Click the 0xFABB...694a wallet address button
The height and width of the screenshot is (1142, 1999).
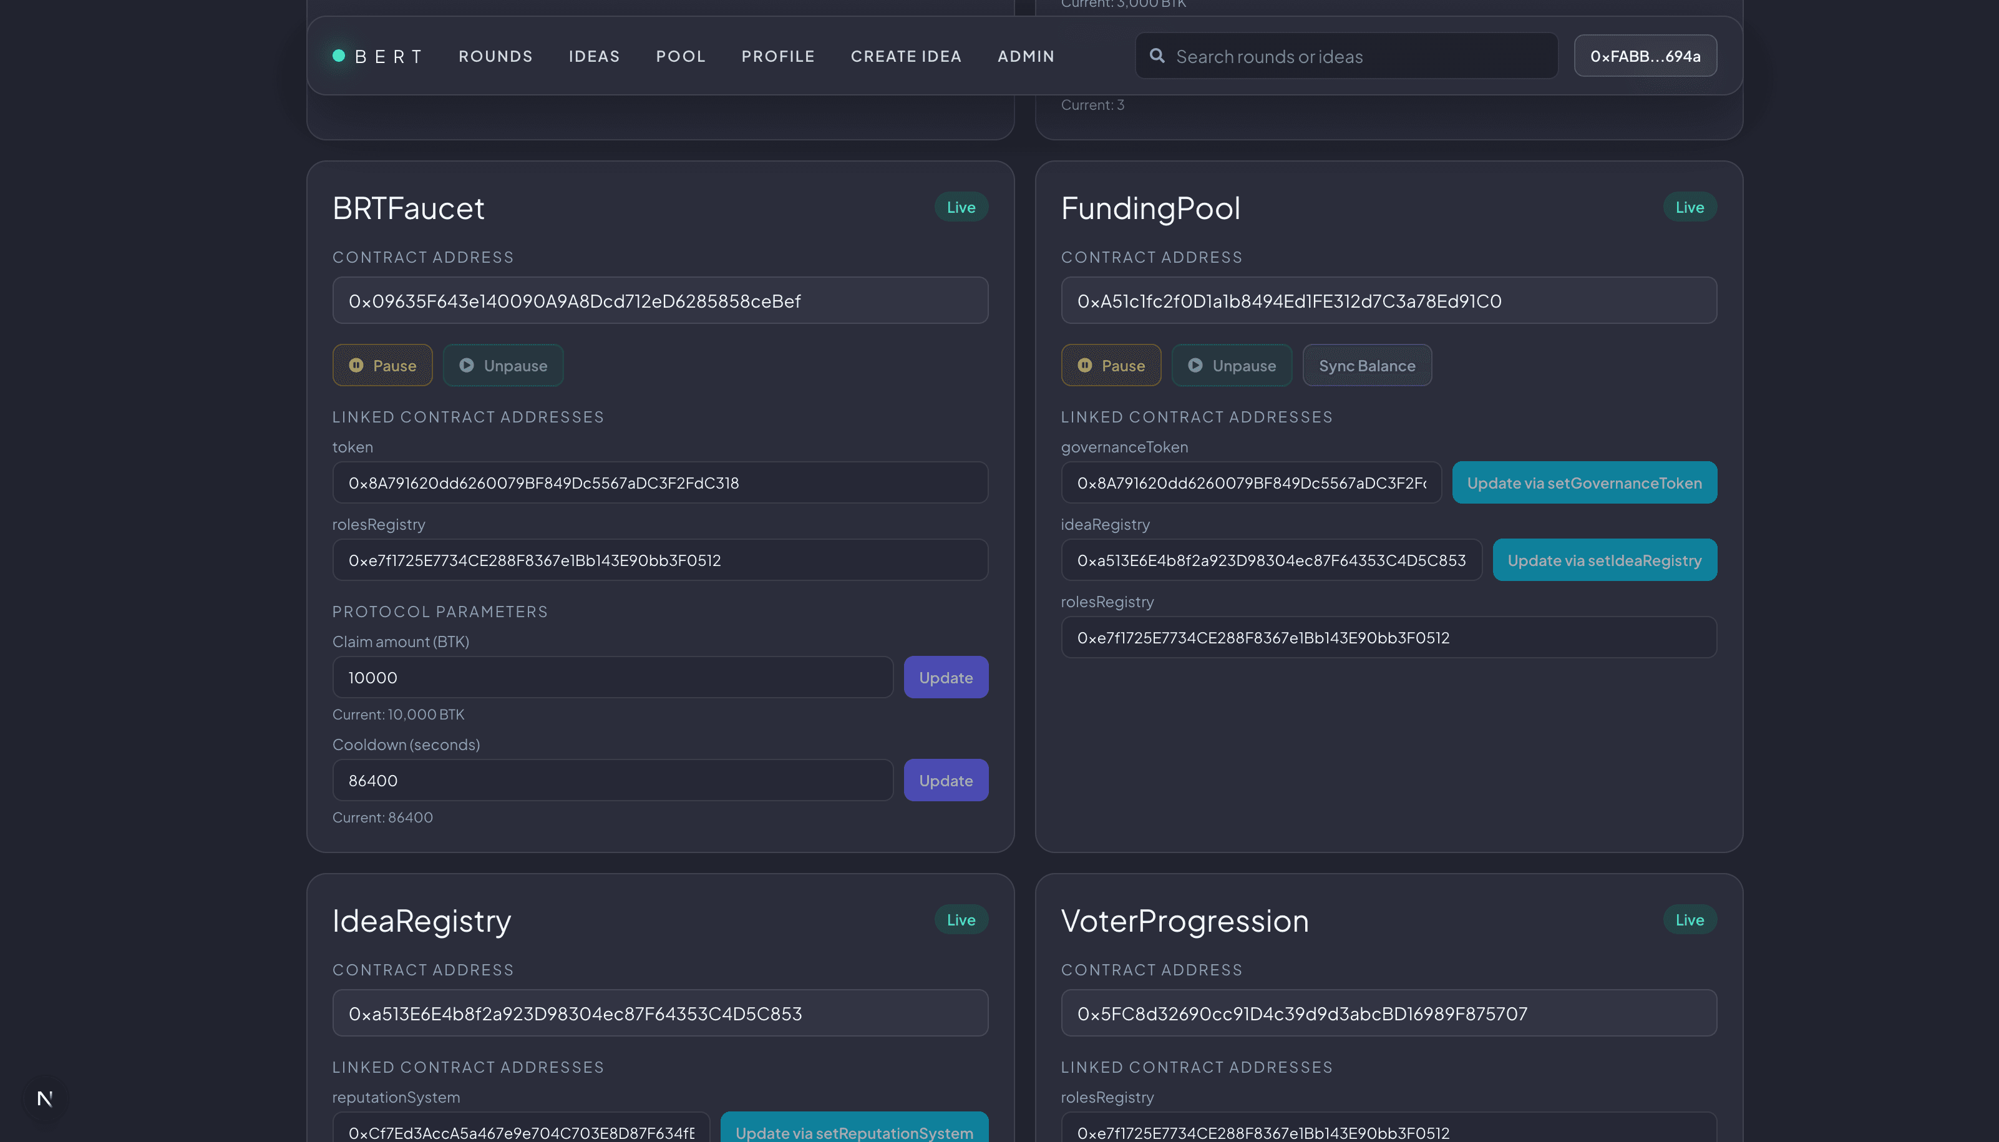[1645, 56]
